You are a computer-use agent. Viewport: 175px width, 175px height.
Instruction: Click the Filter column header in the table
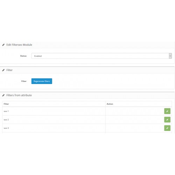[x=6, y=104]
